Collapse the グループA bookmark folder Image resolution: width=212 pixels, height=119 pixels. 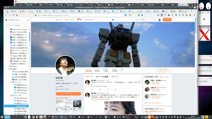click(11, 82)
